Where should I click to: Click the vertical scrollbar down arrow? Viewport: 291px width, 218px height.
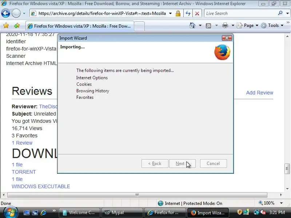coord(287,189)
